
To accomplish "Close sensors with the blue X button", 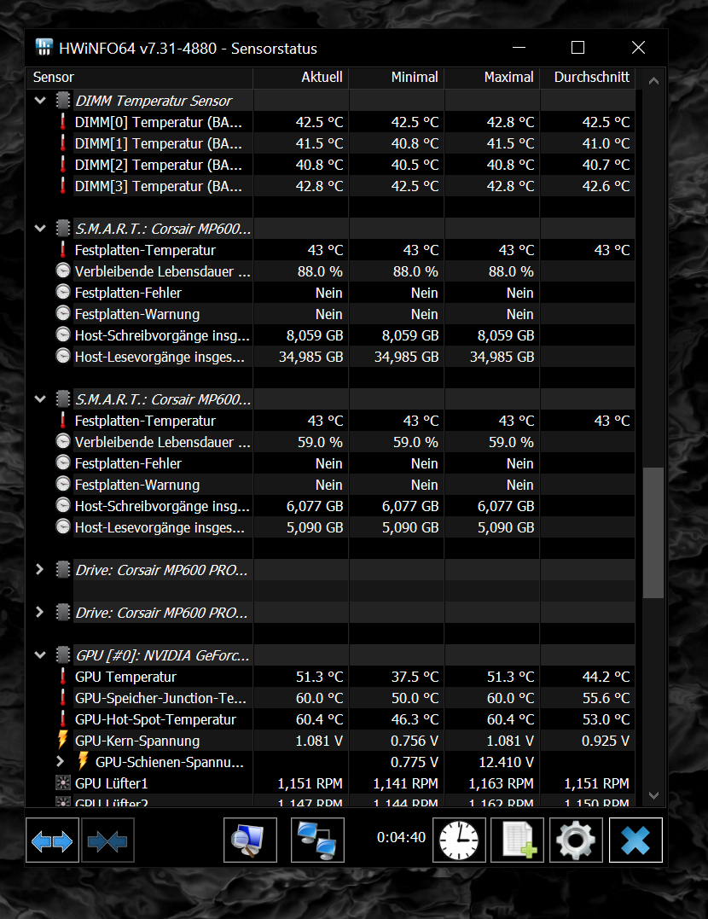I will click(x=635, y=840).
